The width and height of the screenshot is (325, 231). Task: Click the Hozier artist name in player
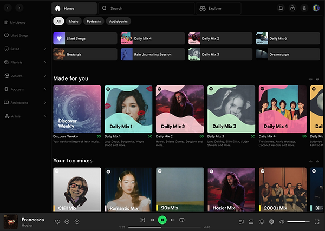click(x=27, y=225)
